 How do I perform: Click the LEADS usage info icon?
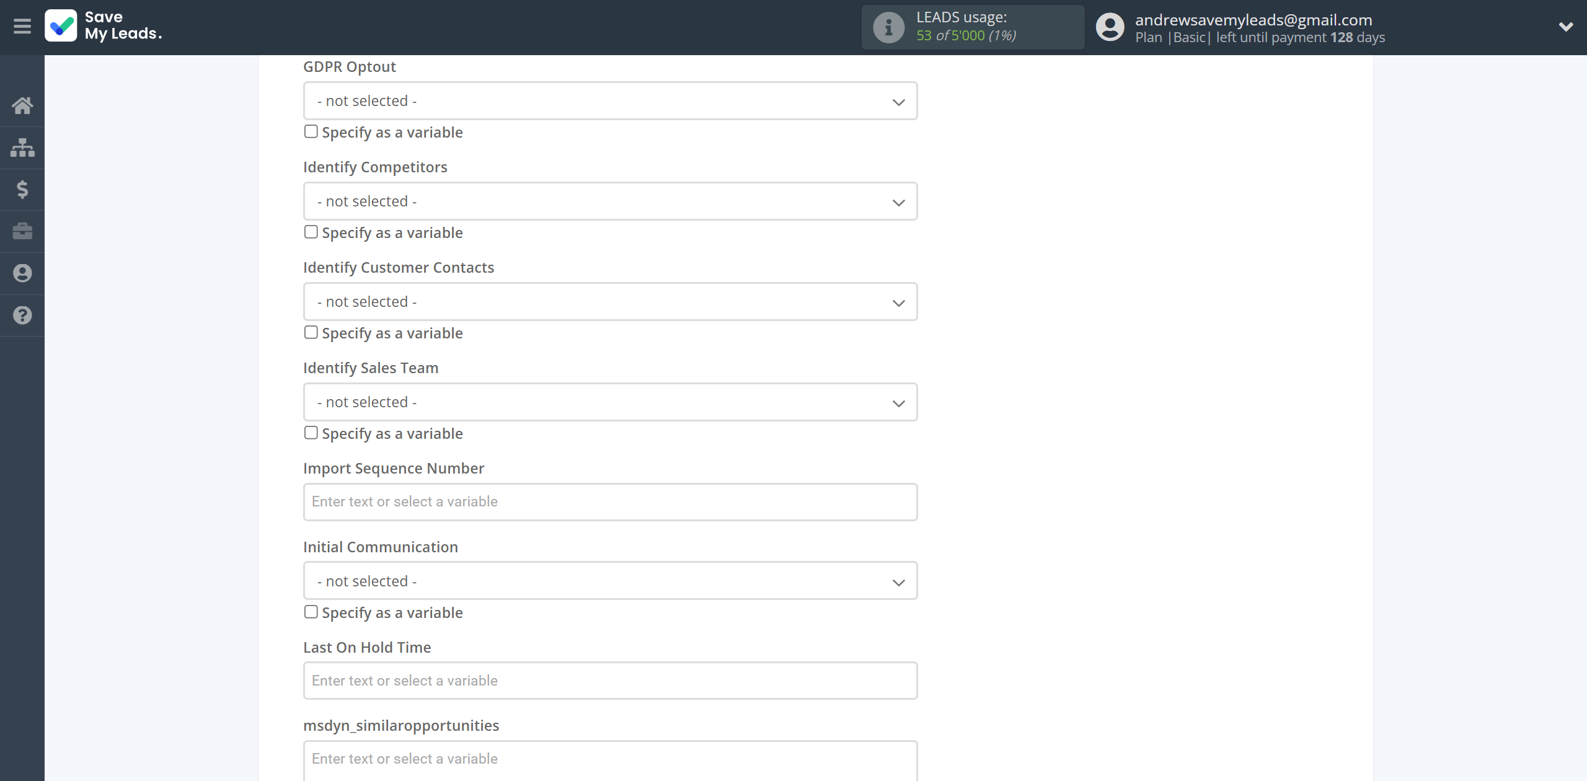click(889, 27)
